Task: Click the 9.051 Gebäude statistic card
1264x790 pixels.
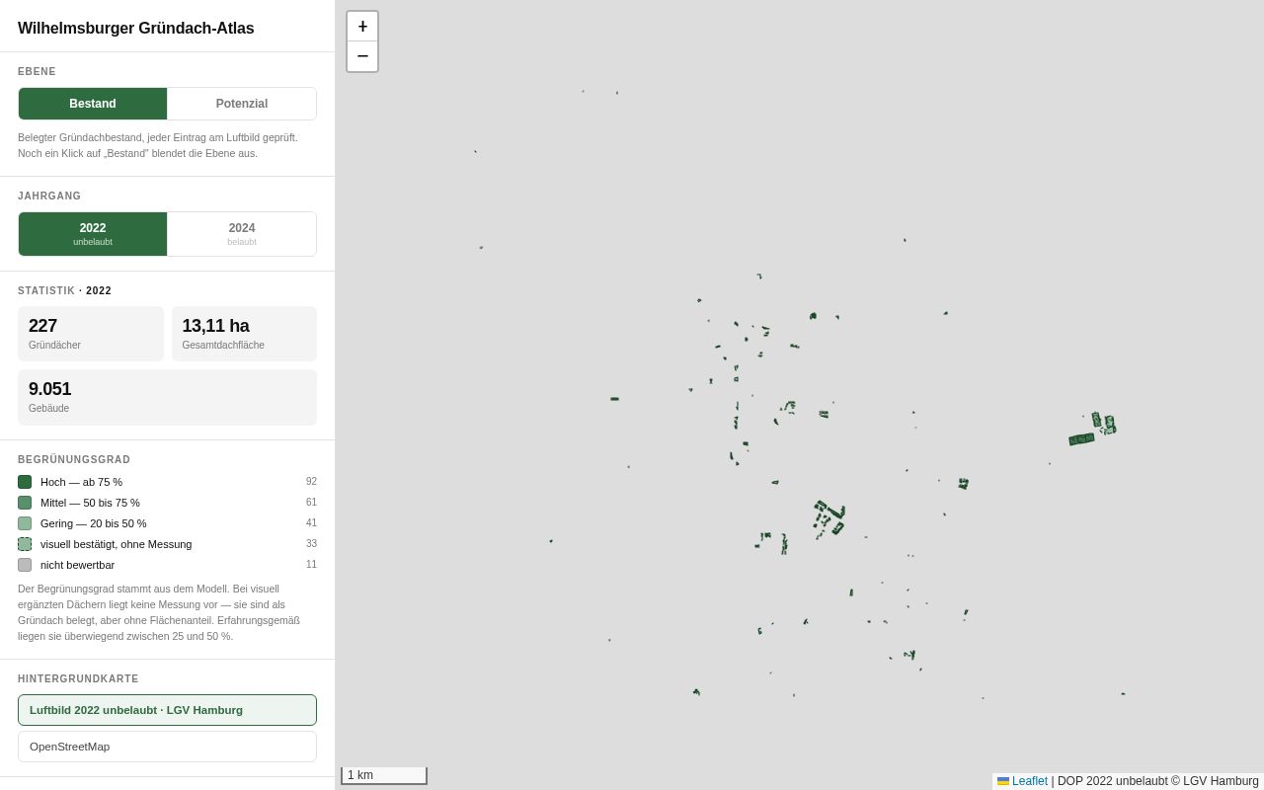Action: [167, 397]
